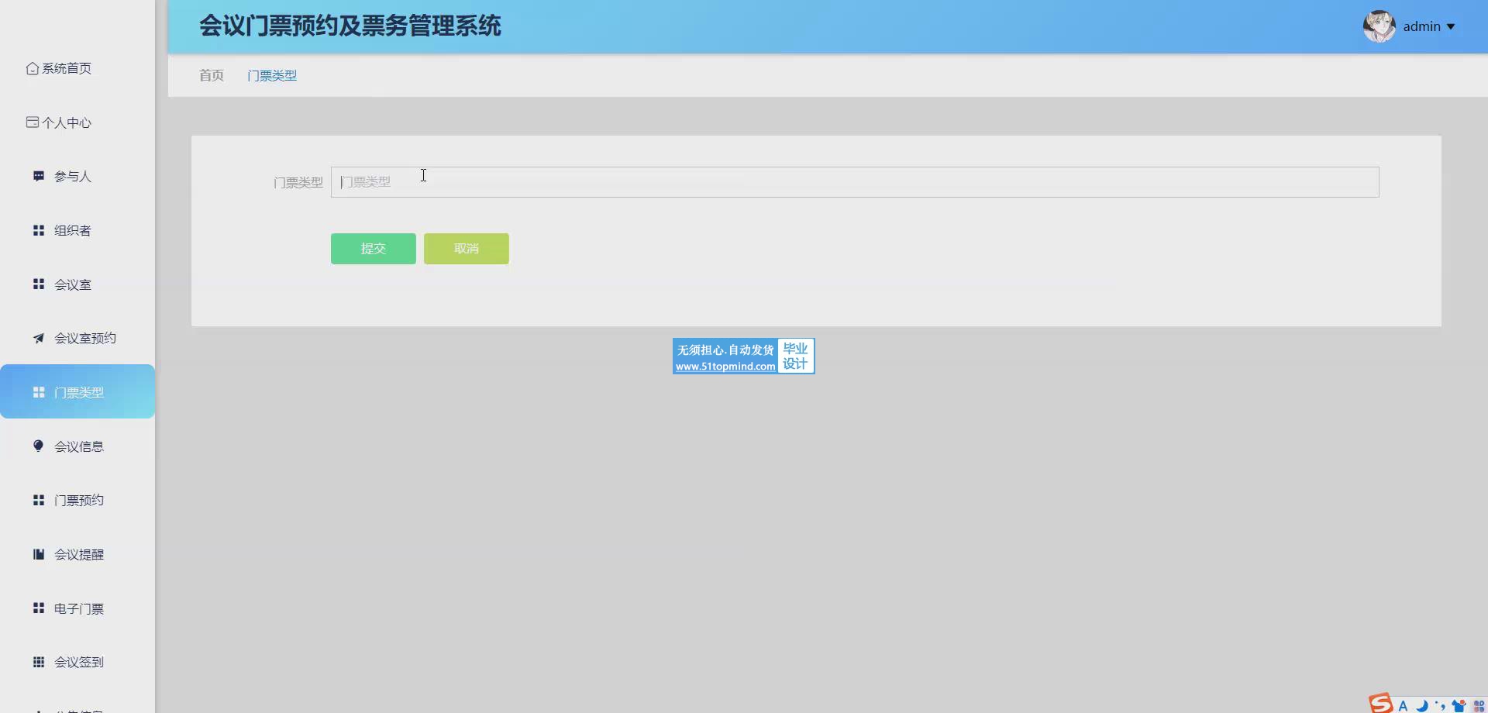Image resolution: width=1488 pixels, height=713 pixels.
Task: Click the grid icon beside 组织者
Action: [38, 230]
